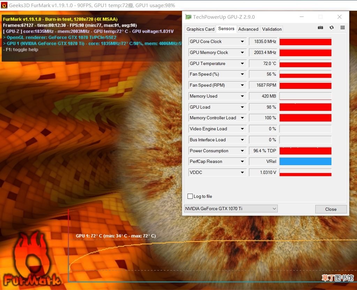Click the 1.0310 V VDDC value
Image resolution: width=357 pixels, height=290 pixels.
coord(263,172)
